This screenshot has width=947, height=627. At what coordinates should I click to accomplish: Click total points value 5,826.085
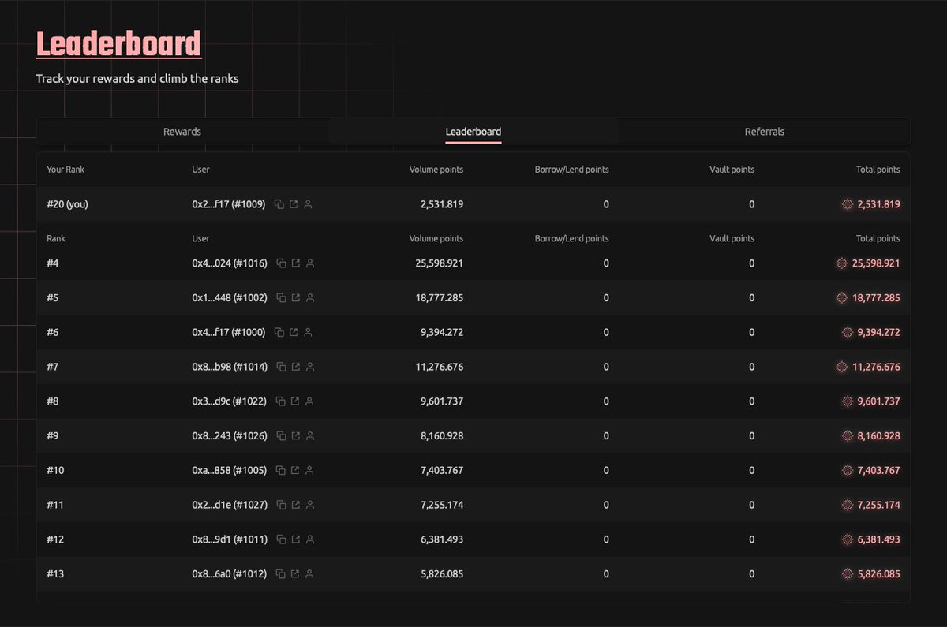[x=879, y=574]
